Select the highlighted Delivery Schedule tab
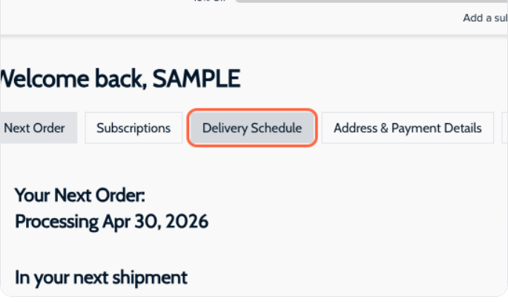Screen dimensions: 508x302 (252, 128)
